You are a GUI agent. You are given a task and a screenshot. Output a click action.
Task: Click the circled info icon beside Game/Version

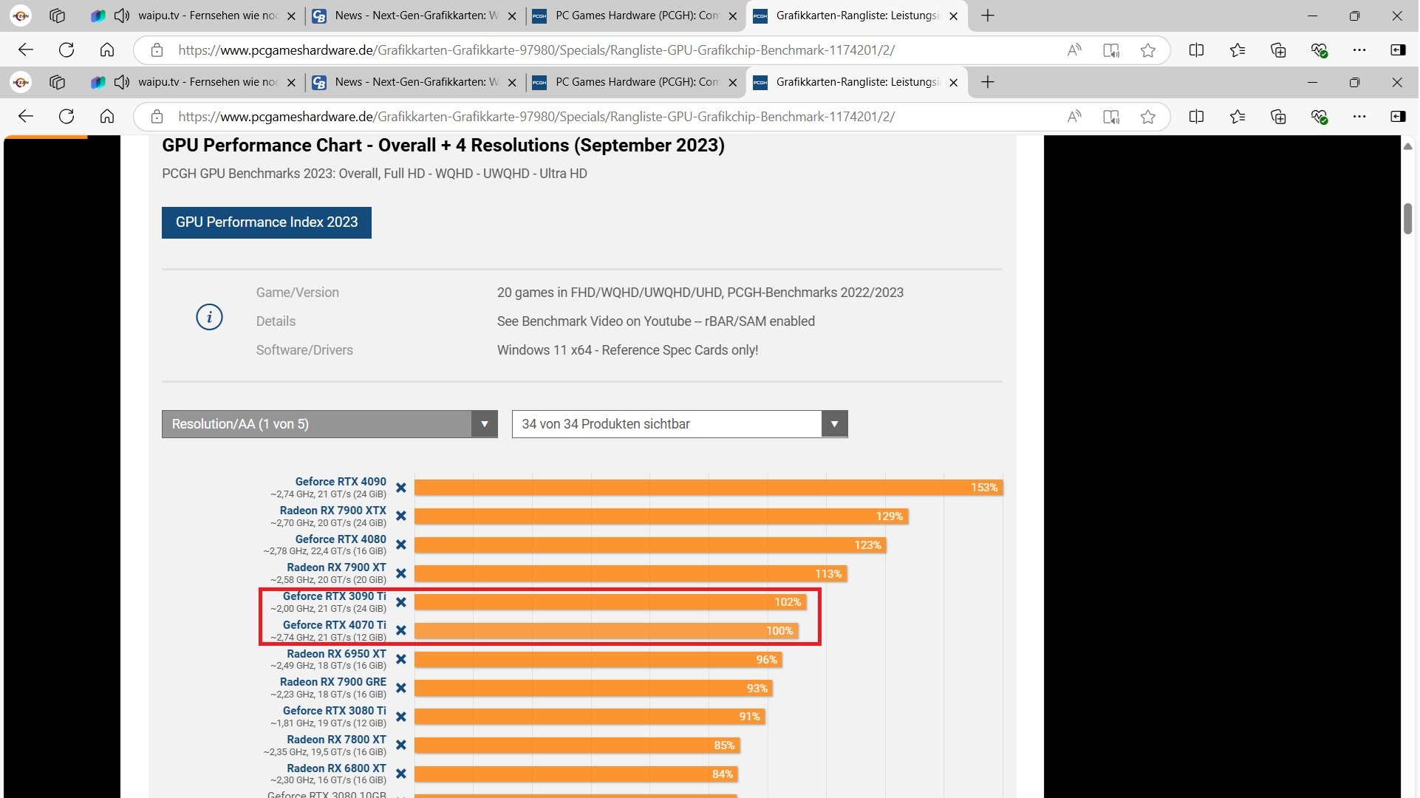click(209, 318)
